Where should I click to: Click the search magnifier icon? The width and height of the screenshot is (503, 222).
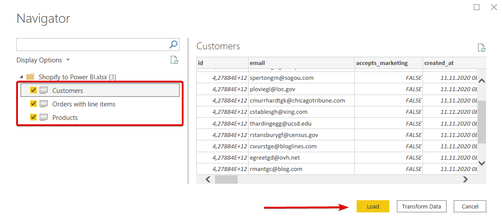click(x=173, y=44)
